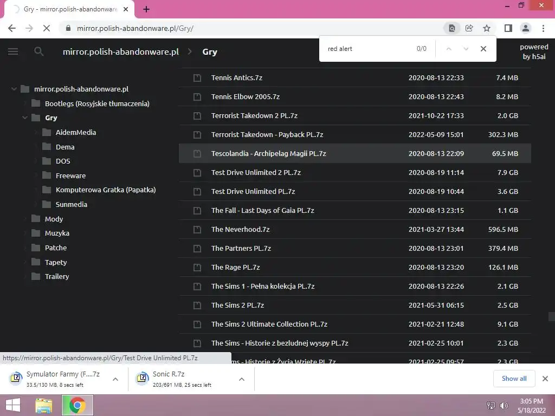Image resolution: width=555 pixels, height=416 pixels.
Task: Open the Sonic R.7z download item
Action: (x=182, y=379)
